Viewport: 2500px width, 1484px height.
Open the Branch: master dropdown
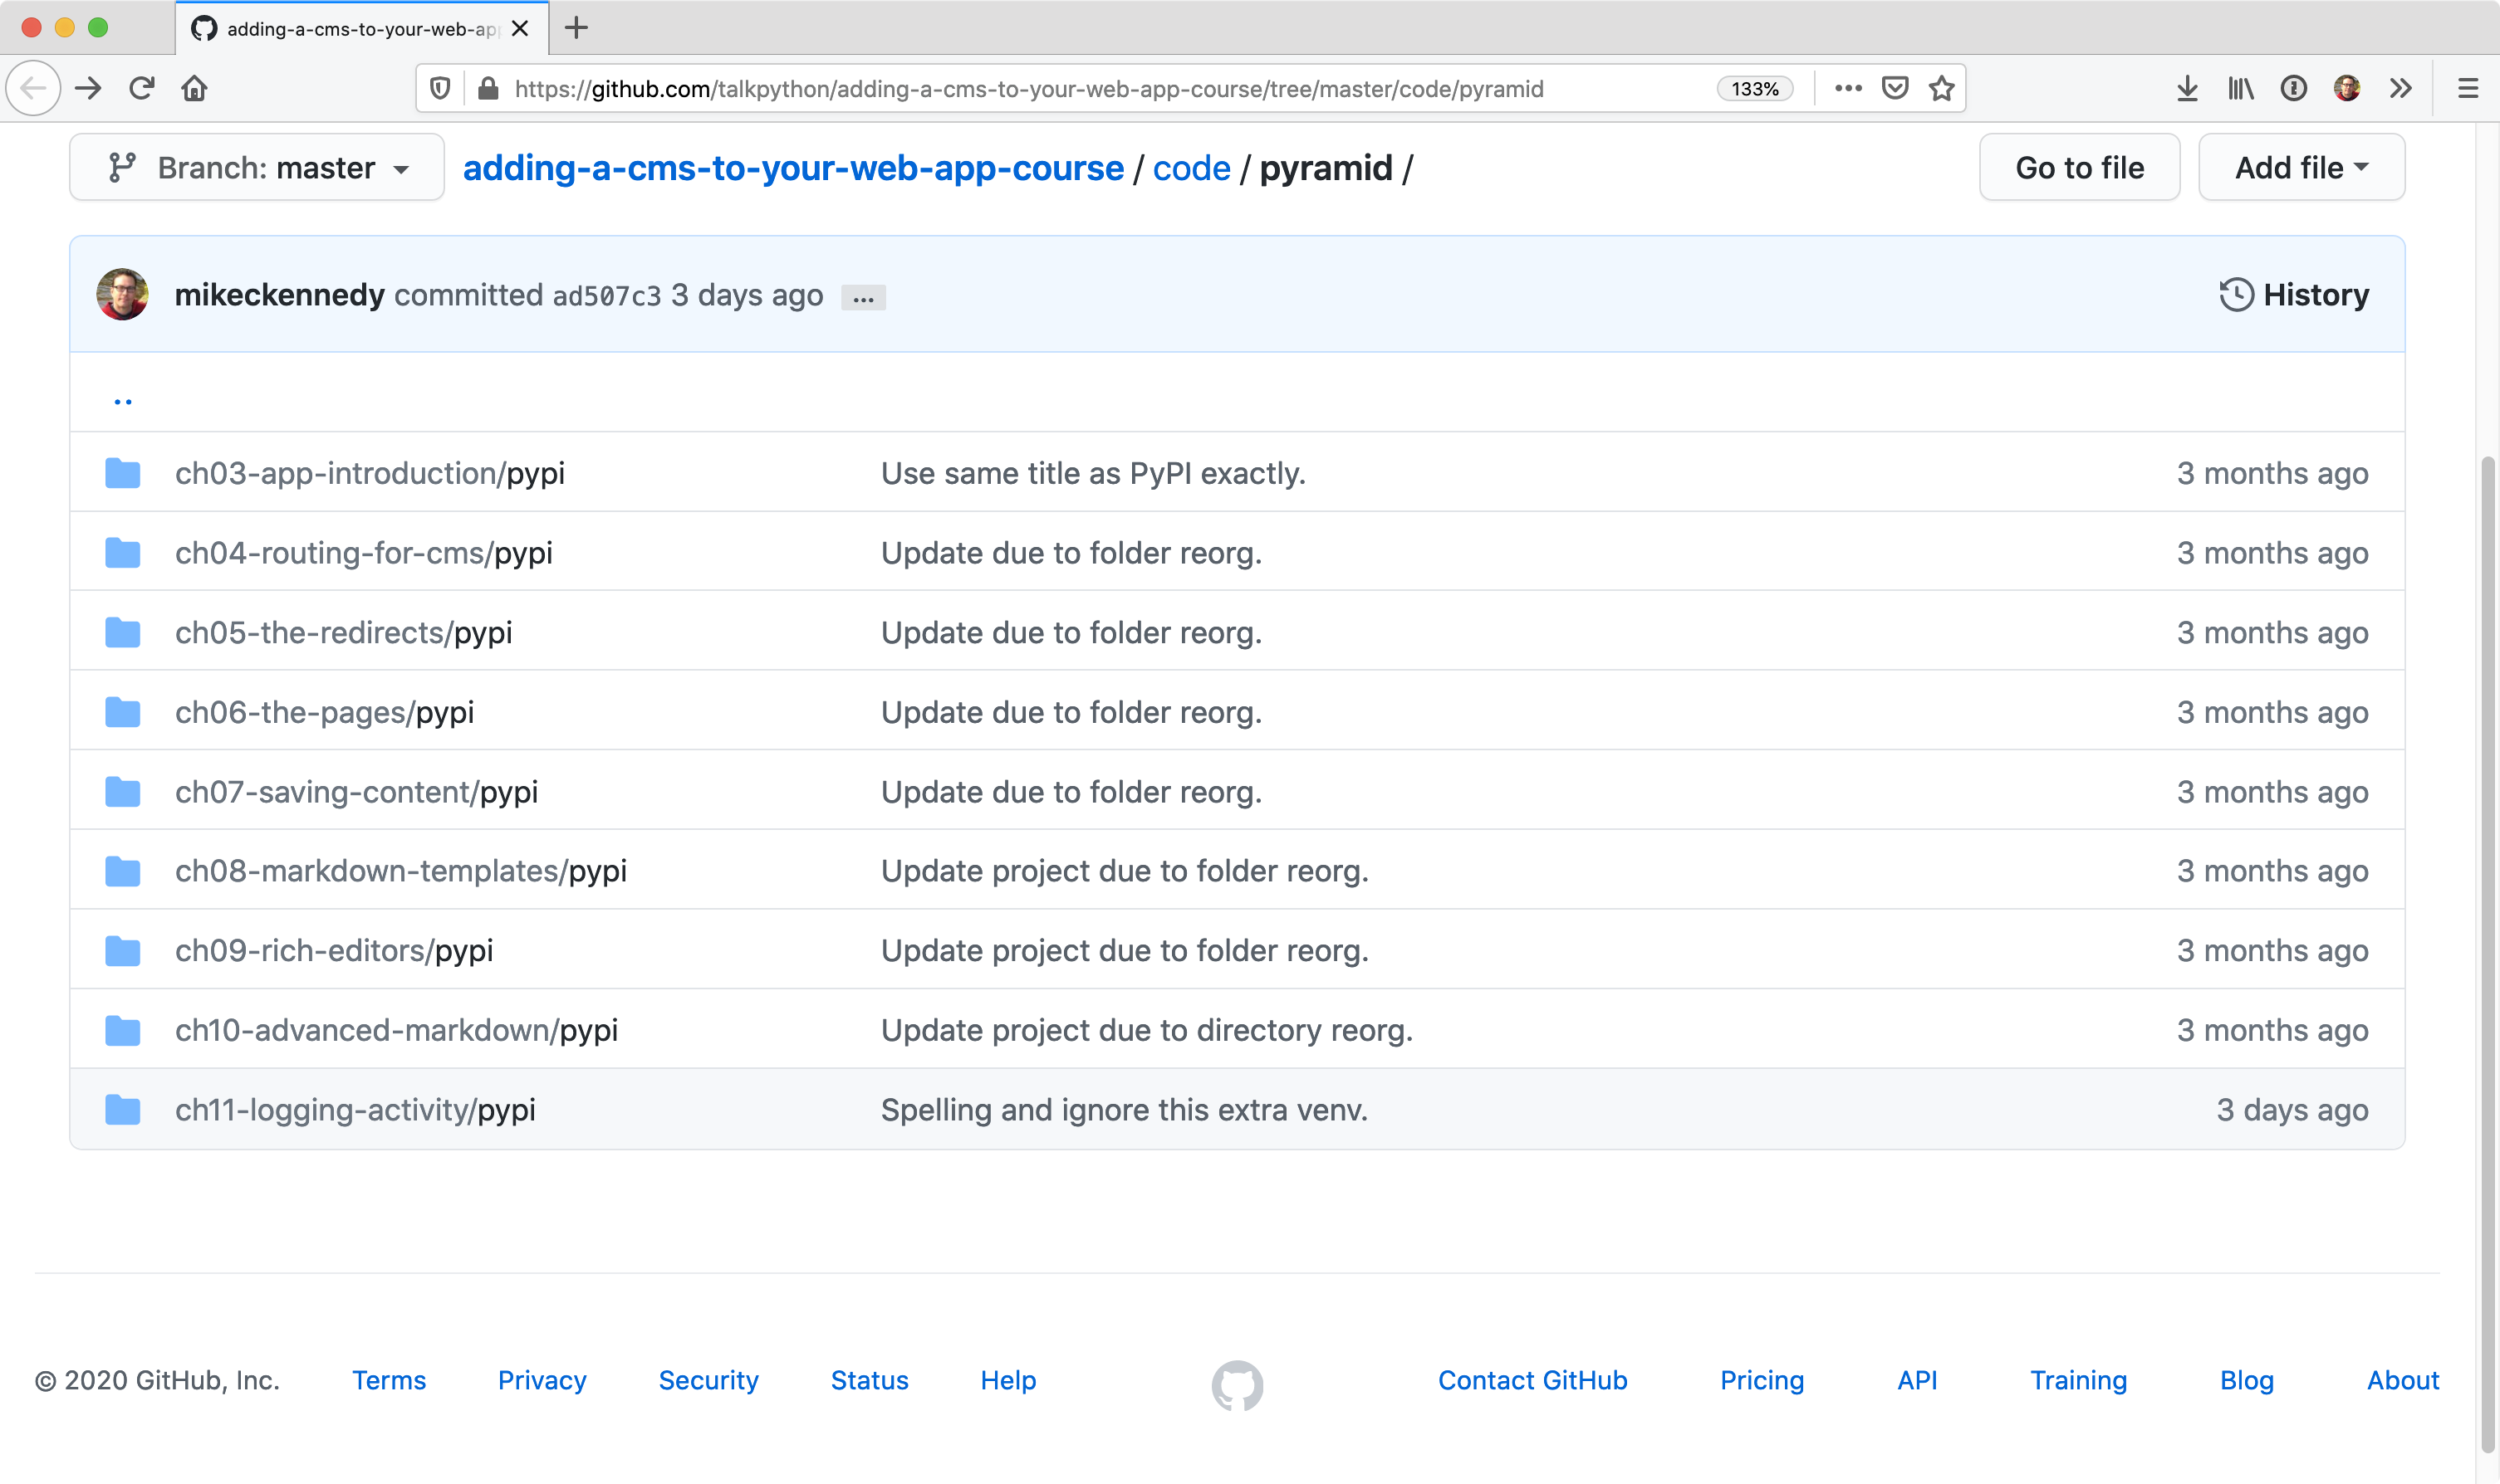257,167
